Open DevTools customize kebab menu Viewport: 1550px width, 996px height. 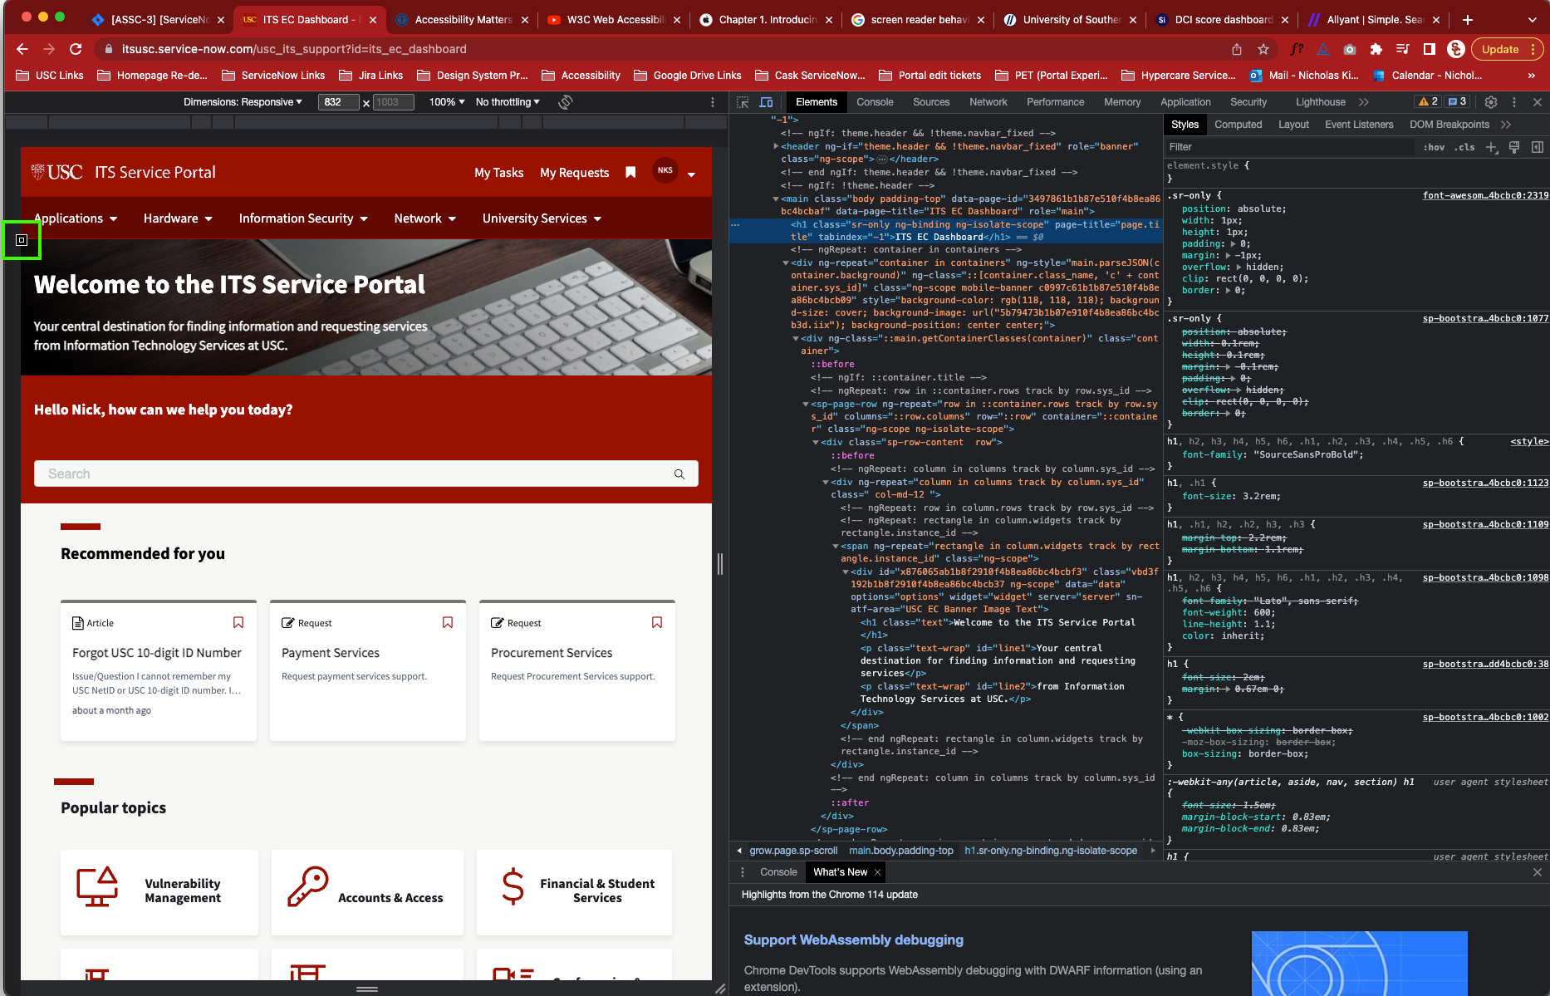tap(1514, 102)
